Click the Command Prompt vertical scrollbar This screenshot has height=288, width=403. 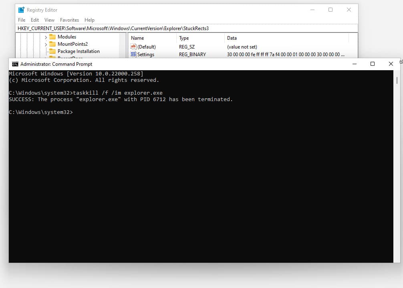(x=397, y=80)
